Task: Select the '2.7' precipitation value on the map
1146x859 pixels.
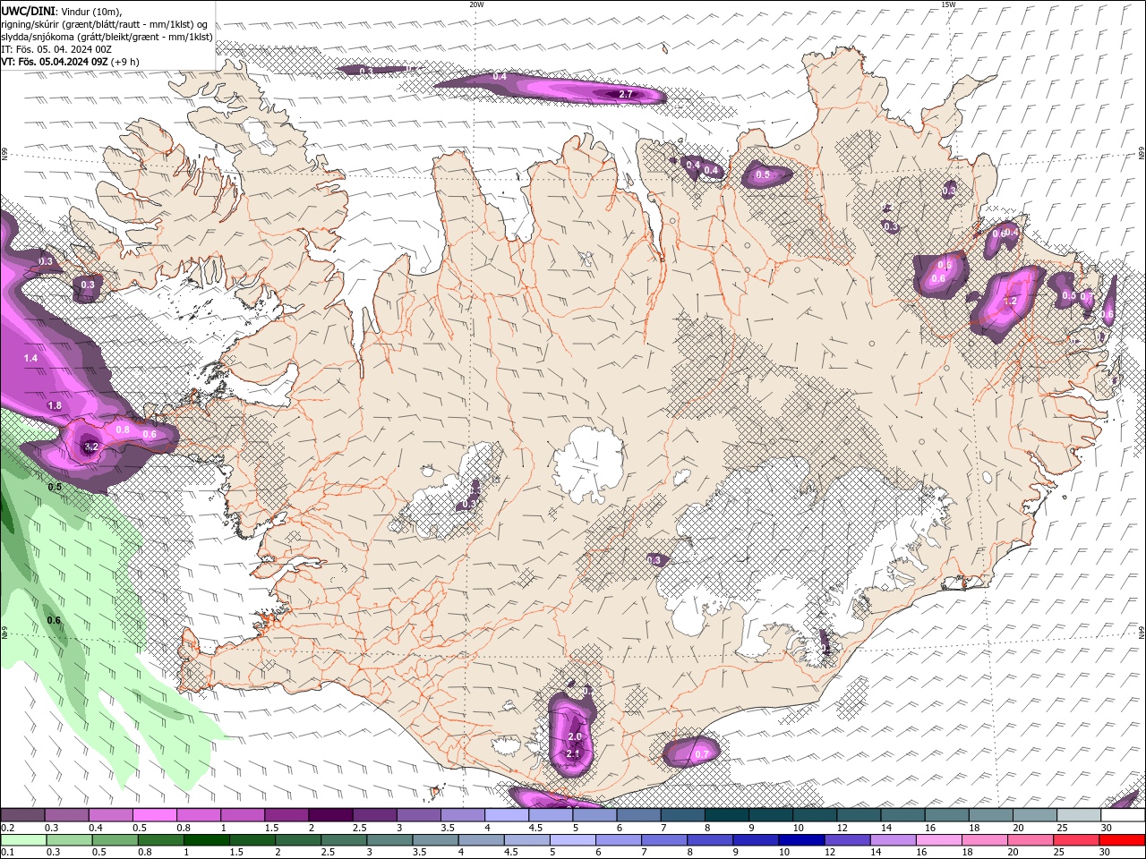Action: pyautogui.click(x=626, y=94)
